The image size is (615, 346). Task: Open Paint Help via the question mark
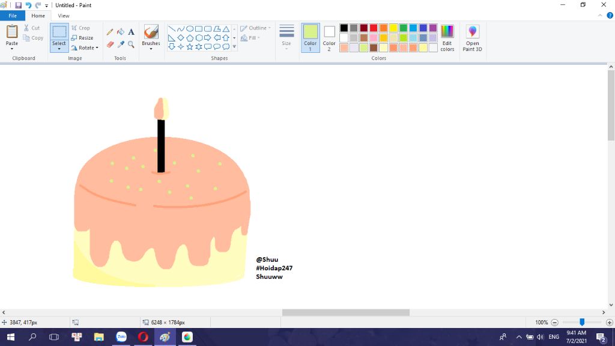tap(610, 16)
